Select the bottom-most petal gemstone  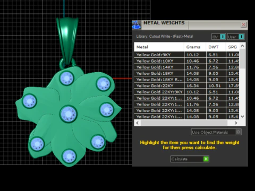69,157
